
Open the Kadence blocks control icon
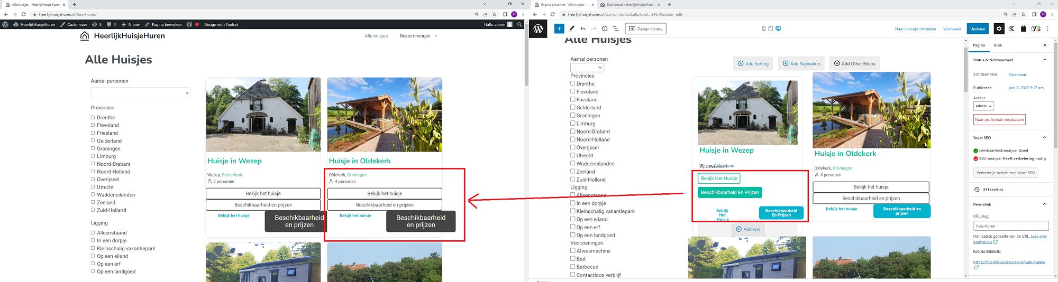[1011, 29]
